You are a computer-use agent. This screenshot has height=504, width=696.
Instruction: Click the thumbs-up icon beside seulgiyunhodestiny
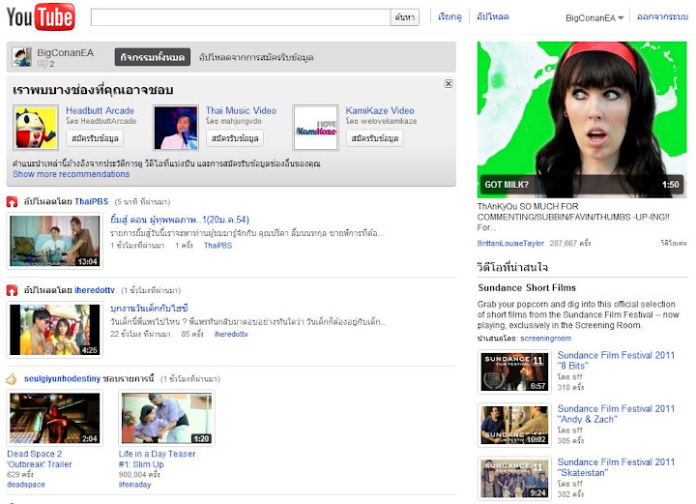tap(12, 377)
